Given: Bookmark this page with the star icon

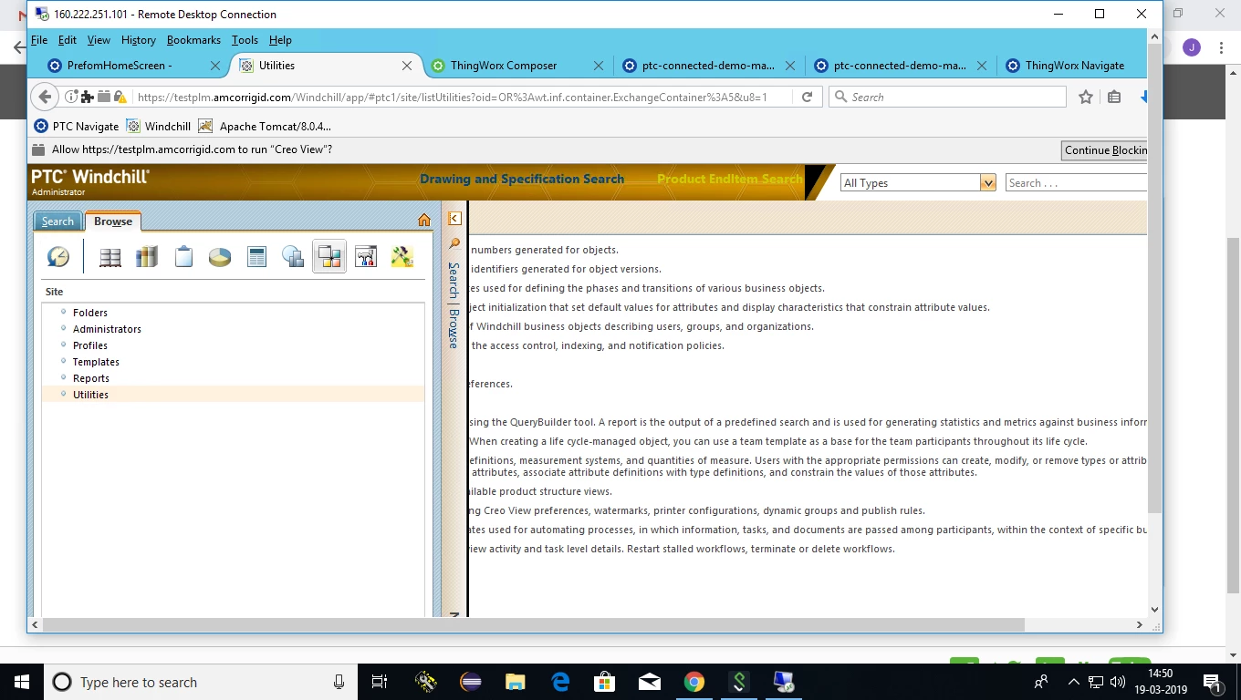Looking at the screenshot, I should 1086,97.
